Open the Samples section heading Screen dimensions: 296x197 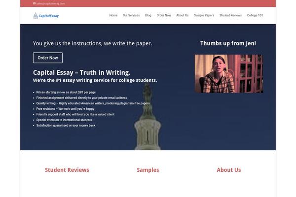coord(148,170)
